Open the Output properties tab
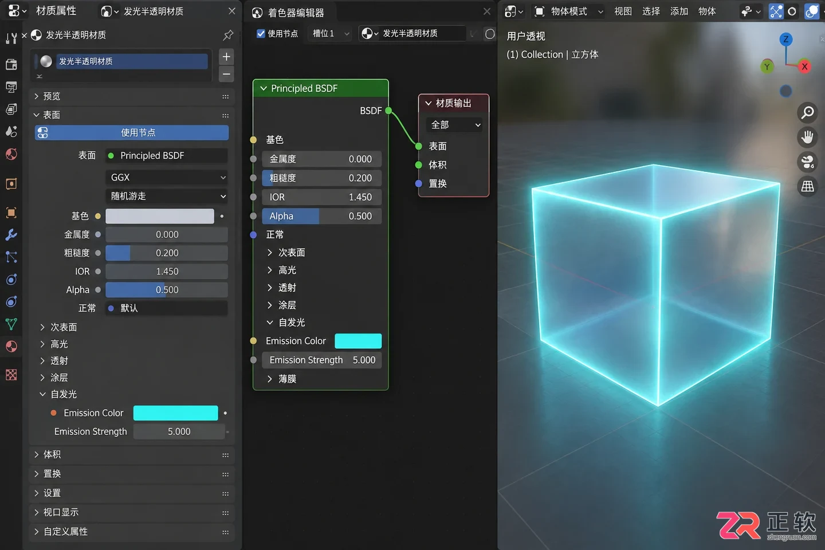 point(11,87)
